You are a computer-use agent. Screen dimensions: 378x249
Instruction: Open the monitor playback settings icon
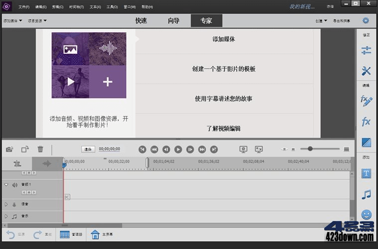[243, 149]
